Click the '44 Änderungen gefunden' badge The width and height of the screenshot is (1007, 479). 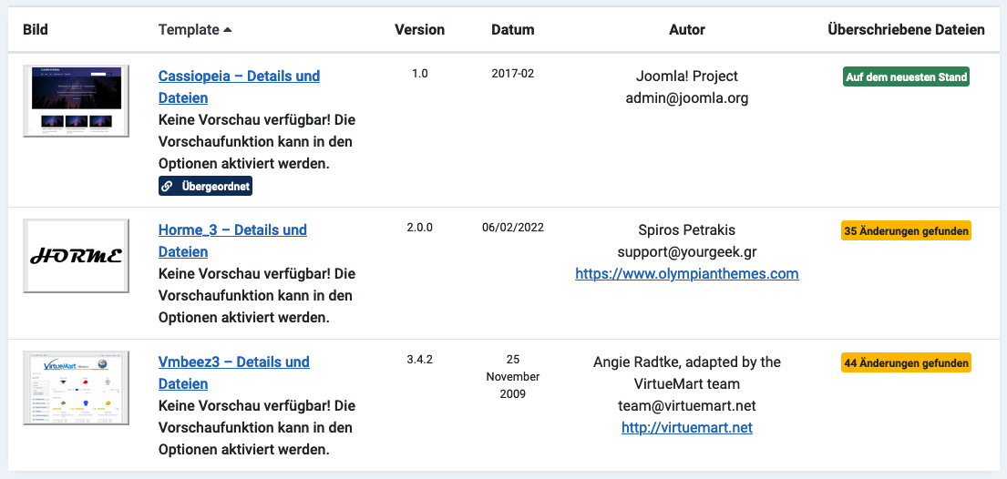pos(906,363)
